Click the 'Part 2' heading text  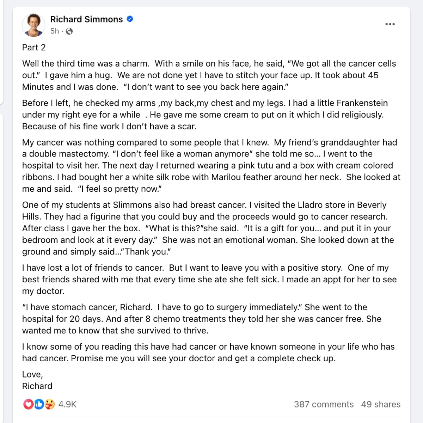point(34,48)
